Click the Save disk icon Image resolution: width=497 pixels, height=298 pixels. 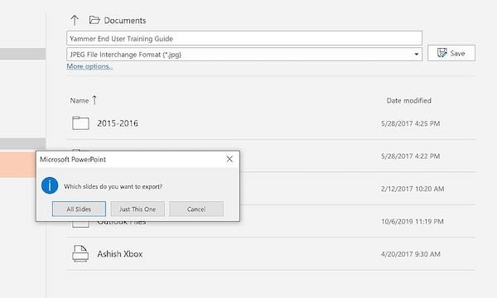[x=442, y=53]
